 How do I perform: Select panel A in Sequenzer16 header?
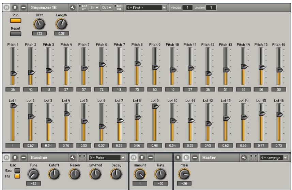click(x=7, y=7)
